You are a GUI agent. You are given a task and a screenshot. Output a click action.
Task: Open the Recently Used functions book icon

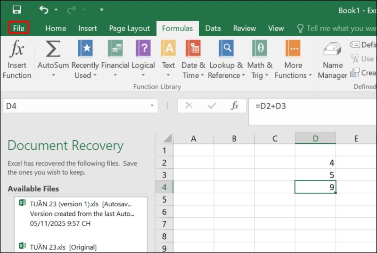click(x=85, y=49)
